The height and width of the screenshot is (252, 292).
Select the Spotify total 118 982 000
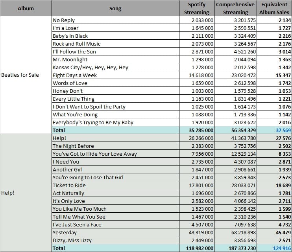click(197, 248)
